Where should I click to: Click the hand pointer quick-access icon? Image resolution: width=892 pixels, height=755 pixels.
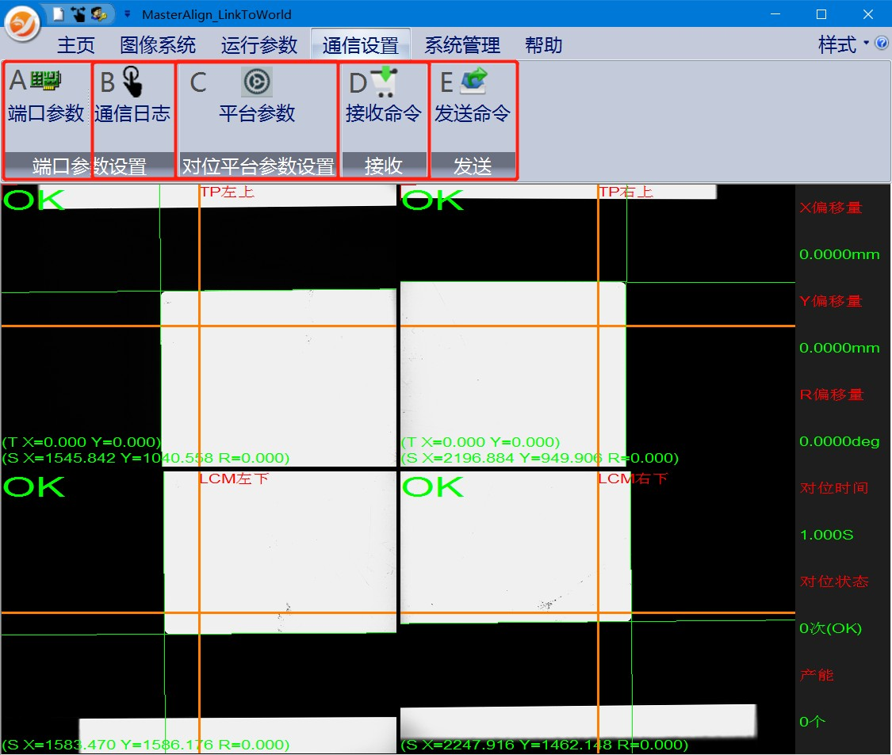point(78,13)
